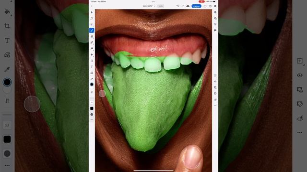Select the Transform tool in the iPad toolbar
Screen dimensions: 307x172
92,18
